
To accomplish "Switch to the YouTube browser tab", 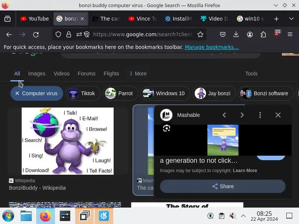I will point(35,19).
